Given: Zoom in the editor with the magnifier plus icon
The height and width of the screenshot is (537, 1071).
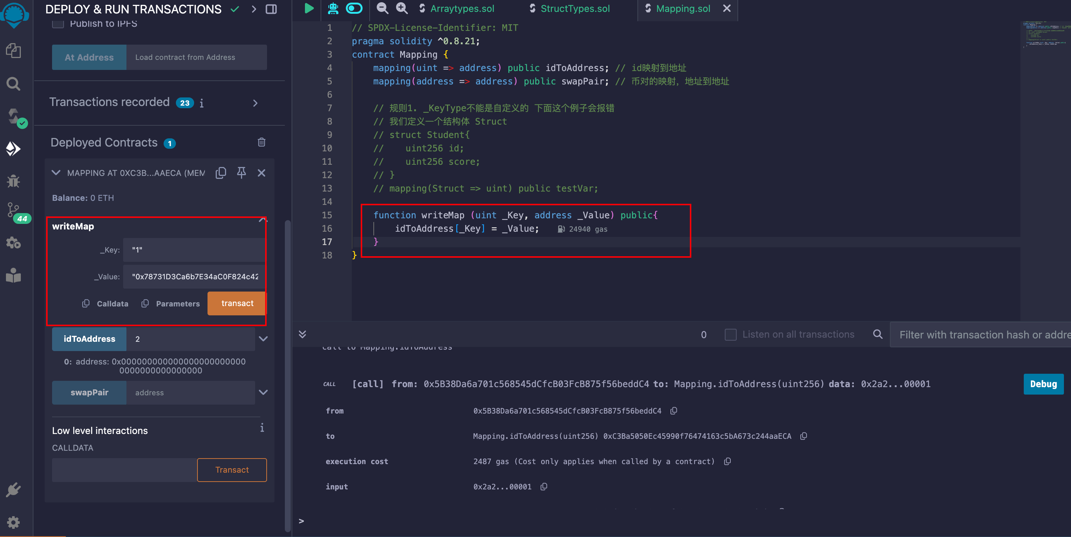Looking at the screenshot, I should coord(402,8).
